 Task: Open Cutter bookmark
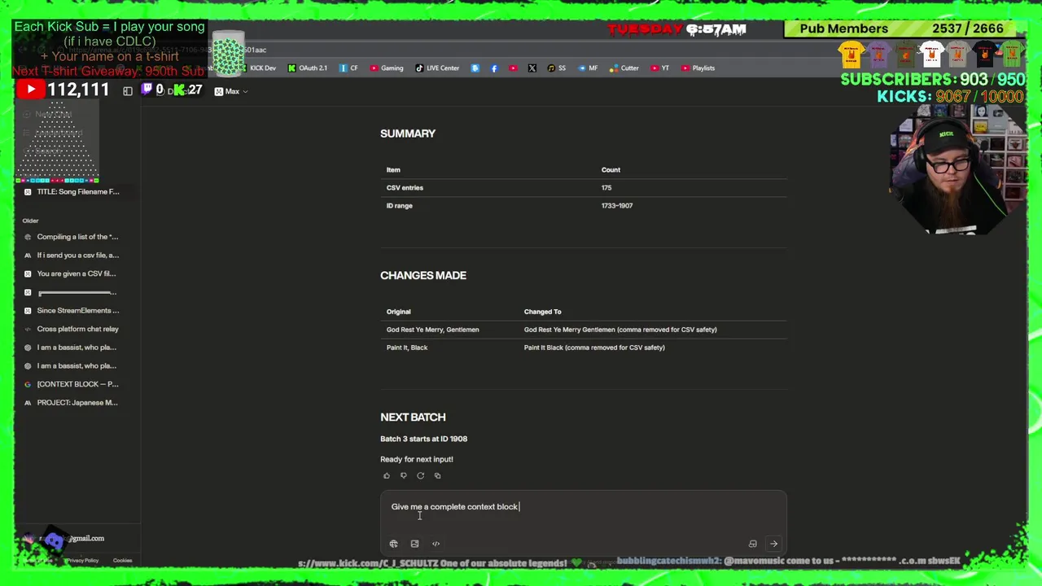click(624, 68)
